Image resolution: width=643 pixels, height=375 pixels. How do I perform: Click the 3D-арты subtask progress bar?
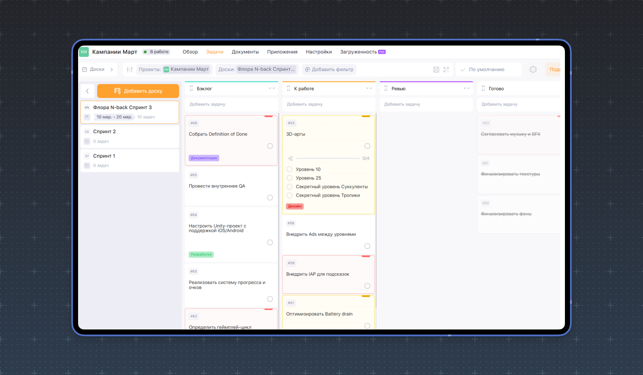pyautogui.click(x=328, y=158)
